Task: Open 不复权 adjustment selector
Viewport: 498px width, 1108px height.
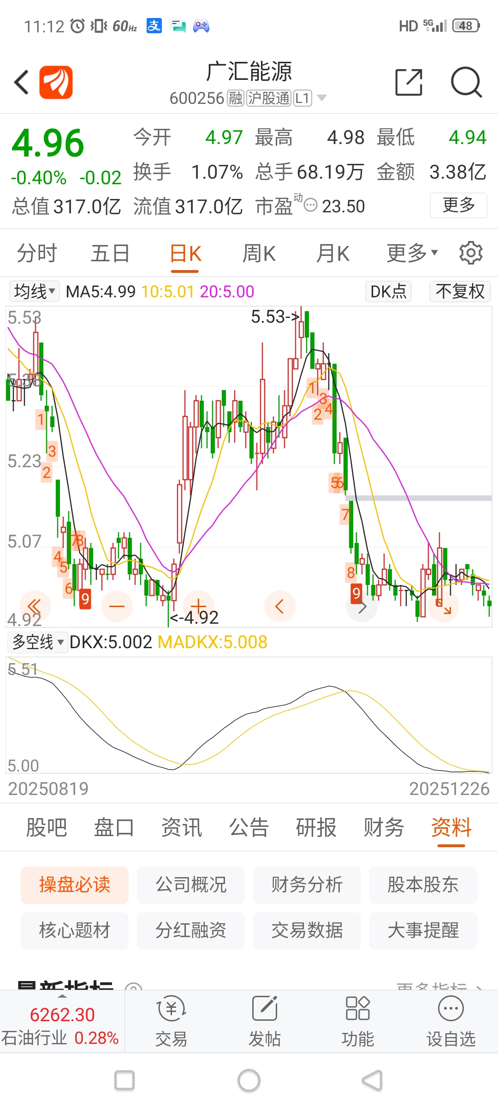Action: (460, 291)
